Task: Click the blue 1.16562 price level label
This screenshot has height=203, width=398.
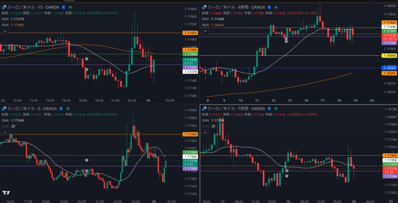Action: point(389,68)
